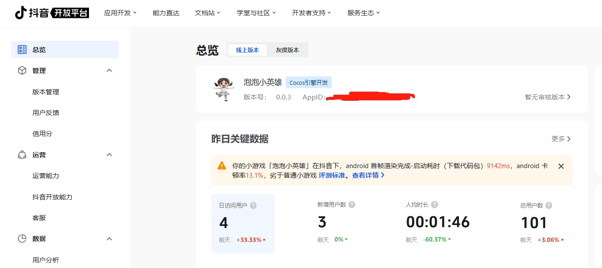Viewport: 602px width, 268px height.
Task: Click the Cocos引擎开发 tag
Action: pos(309,83)
